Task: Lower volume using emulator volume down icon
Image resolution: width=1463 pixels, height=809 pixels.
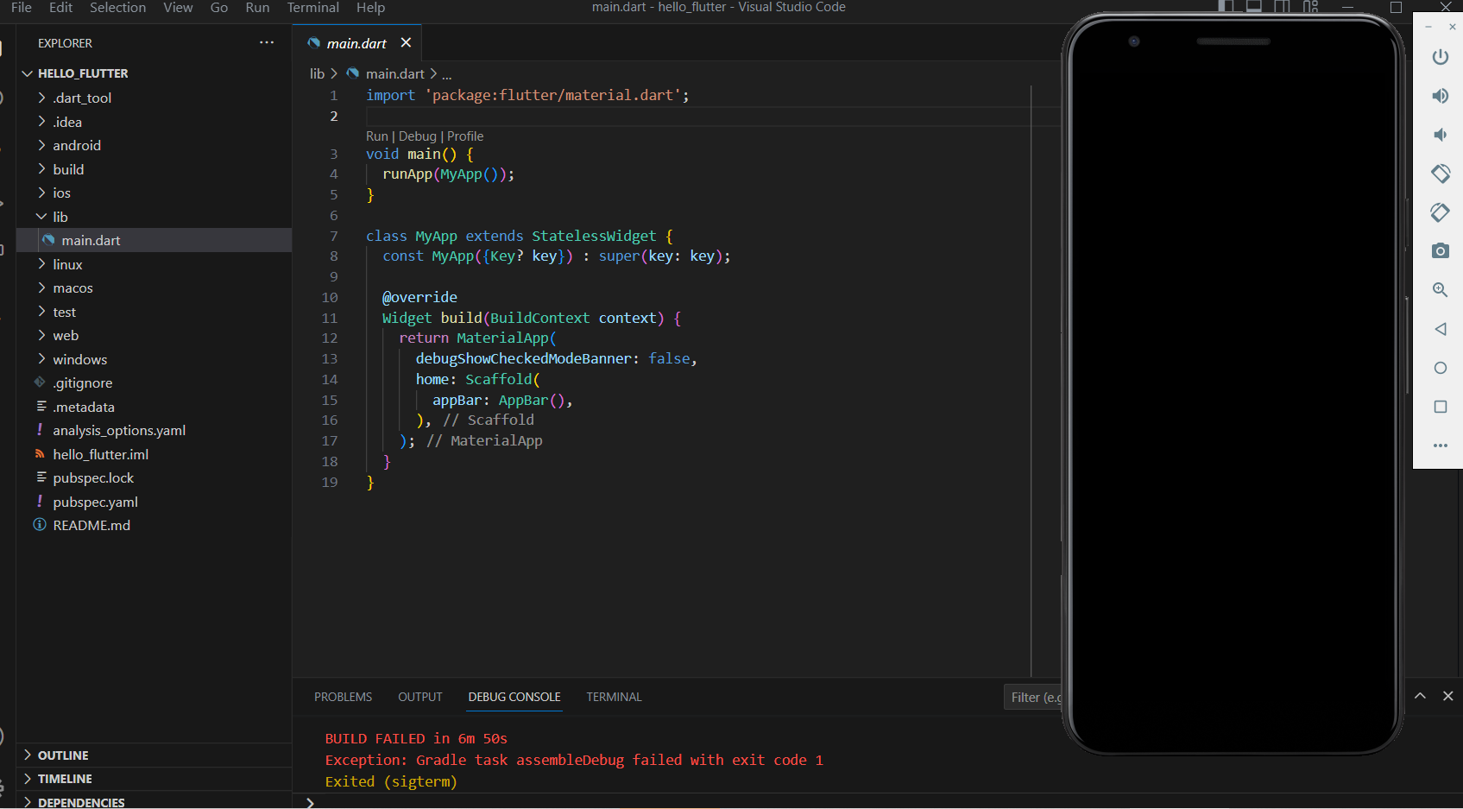Action: tap(1440, 135)
